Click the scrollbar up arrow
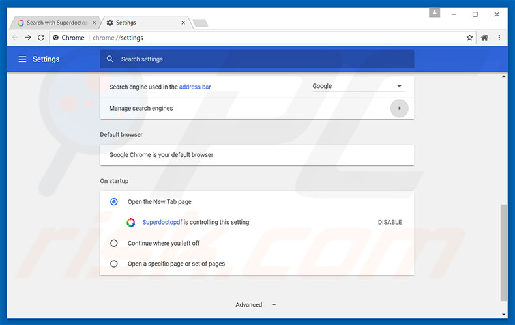Image resolution: width=515 pixels, height=325 pixels. pos(503,76)
